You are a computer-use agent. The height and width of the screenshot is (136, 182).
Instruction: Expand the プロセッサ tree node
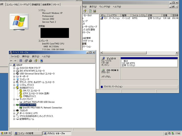14,110
